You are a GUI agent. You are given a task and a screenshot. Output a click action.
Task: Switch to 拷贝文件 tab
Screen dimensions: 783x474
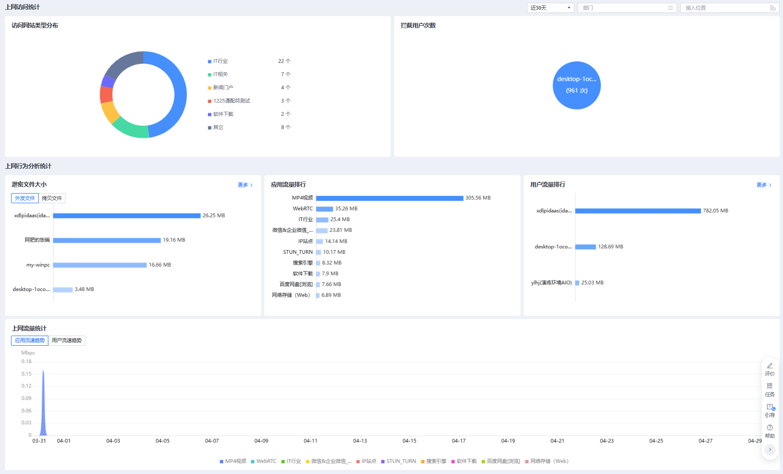point(52,198)
